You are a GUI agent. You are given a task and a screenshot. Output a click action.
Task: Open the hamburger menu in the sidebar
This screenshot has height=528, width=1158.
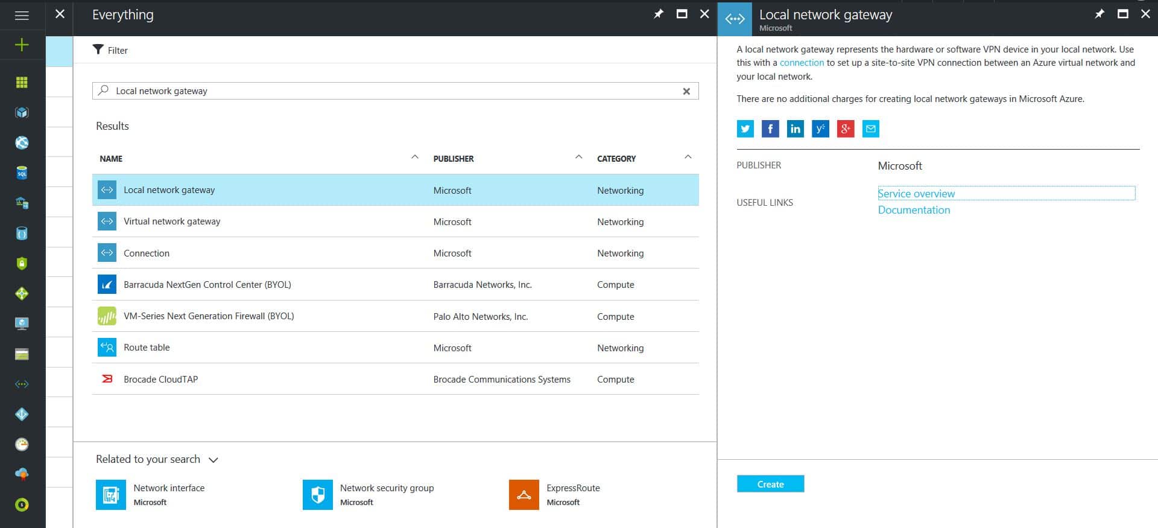tap(22, 15)
